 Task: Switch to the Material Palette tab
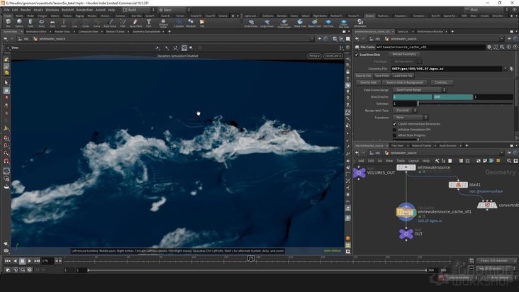(421, 145)
